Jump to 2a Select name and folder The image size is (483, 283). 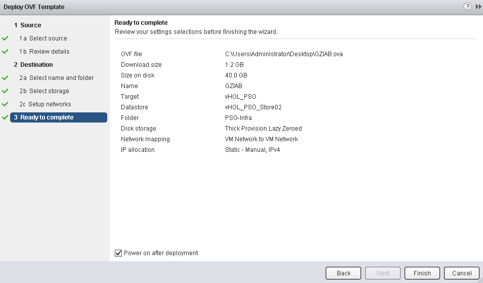pyautogui.click(x=61, y=78)
